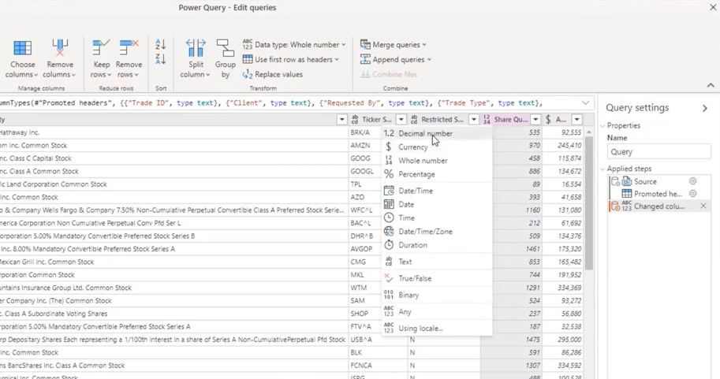Click the Ticker S... column text type icon
Screen dimensions: 720x379
point(355,119)
